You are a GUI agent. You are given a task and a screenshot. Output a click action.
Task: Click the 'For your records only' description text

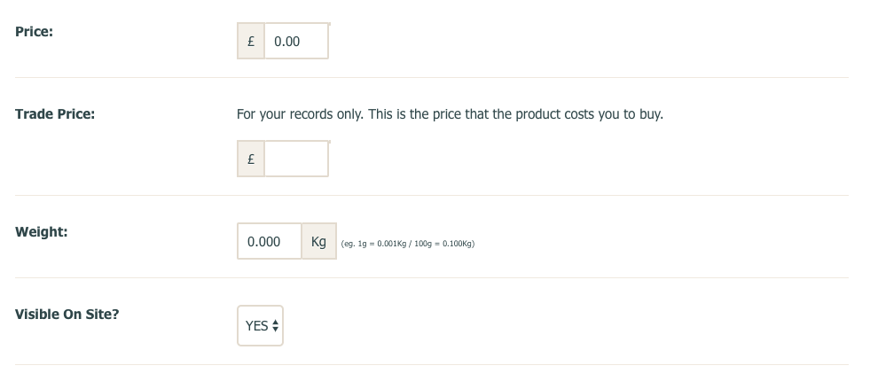(450, 114)
